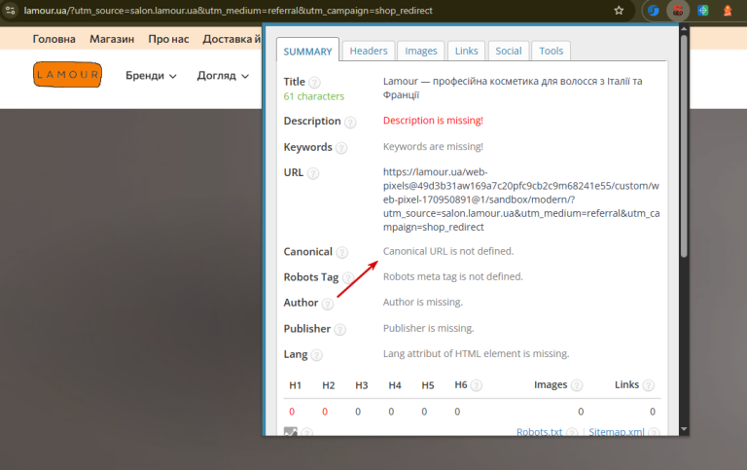This screenshot has height=470, width=747.
Task: Switch to the Headers tab
Action: click(369, 51)
